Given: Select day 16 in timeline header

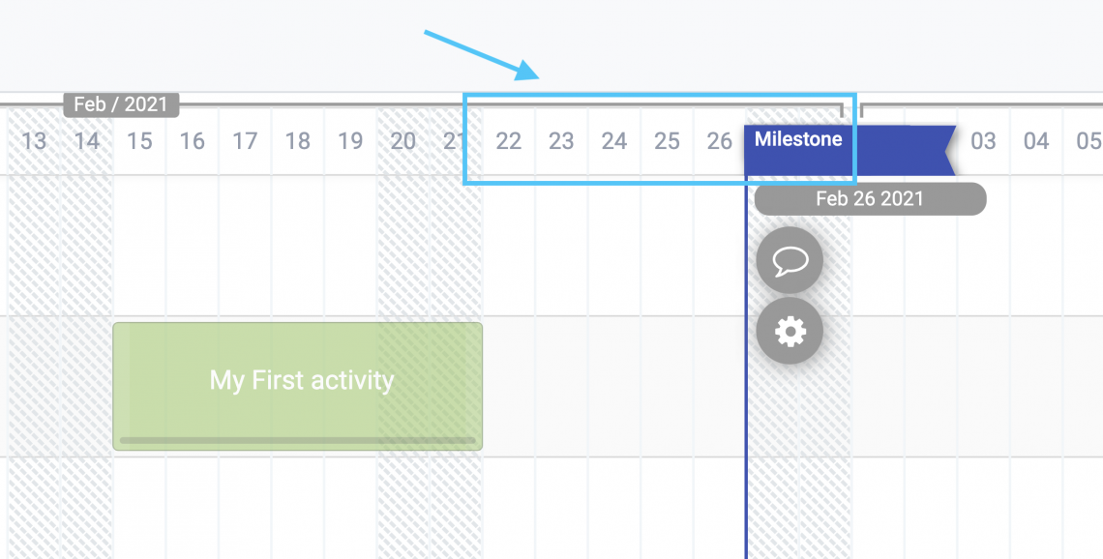Looking at the screenshot, I should (x=192, y=141).
